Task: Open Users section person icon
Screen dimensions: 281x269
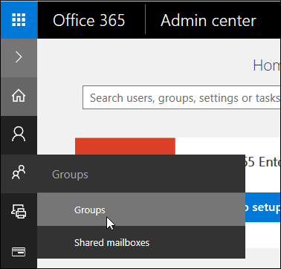Action: tap(19, 134)
